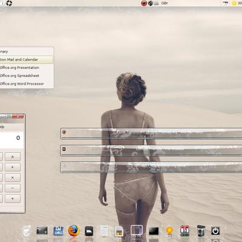Select Evolution Mail and Calendar menu entry
Screen dimensions: 242x242
click(27, 60)
